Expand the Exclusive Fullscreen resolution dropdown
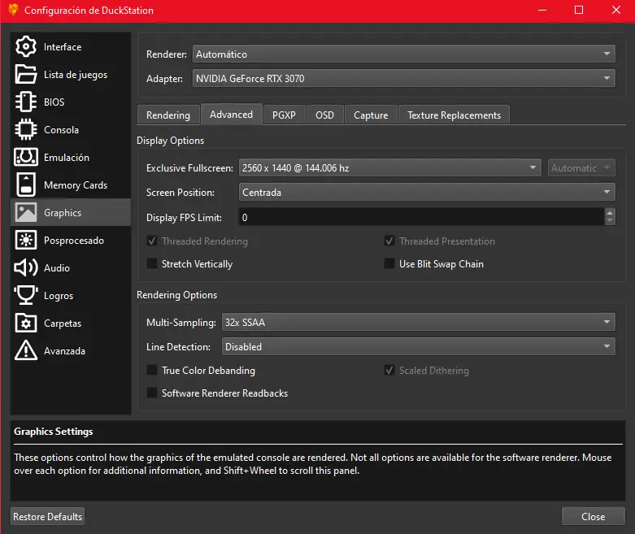 [x=390, y=167]
